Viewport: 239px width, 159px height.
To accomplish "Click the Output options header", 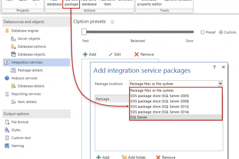I will point(36,114).
